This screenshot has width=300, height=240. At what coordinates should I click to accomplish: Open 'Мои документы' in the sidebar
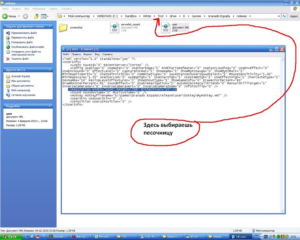[x=21, y=81]
